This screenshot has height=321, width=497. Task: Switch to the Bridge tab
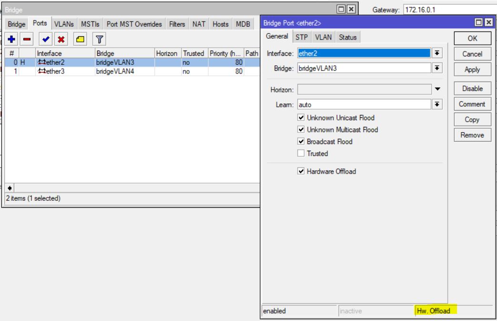17,24
